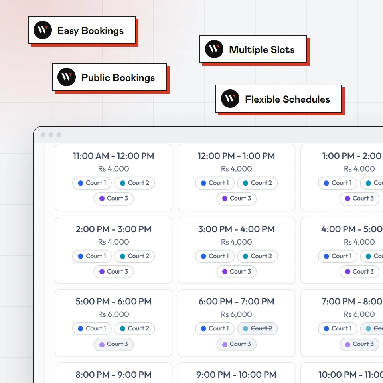The height and width of the screenshot is (383, 383).
Task: Click Rs 4,000 price under 2:00 PM slot
Action: click(114, 242)
